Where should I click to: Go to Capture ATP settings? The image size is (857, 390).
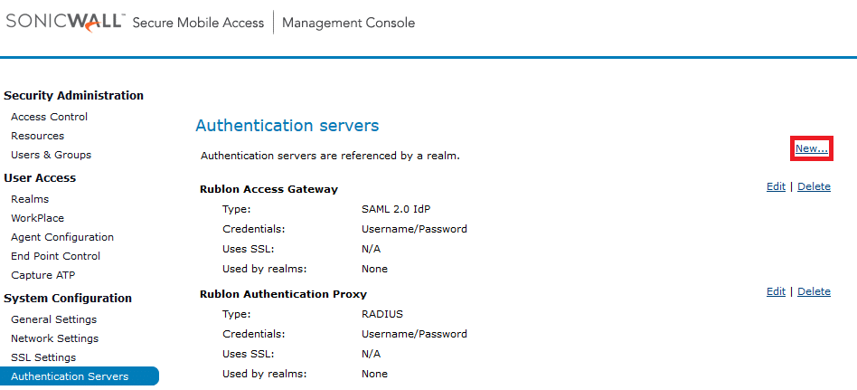click(43, 275)
